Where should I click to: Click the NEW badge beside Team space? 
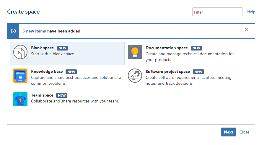pos(62,95)
